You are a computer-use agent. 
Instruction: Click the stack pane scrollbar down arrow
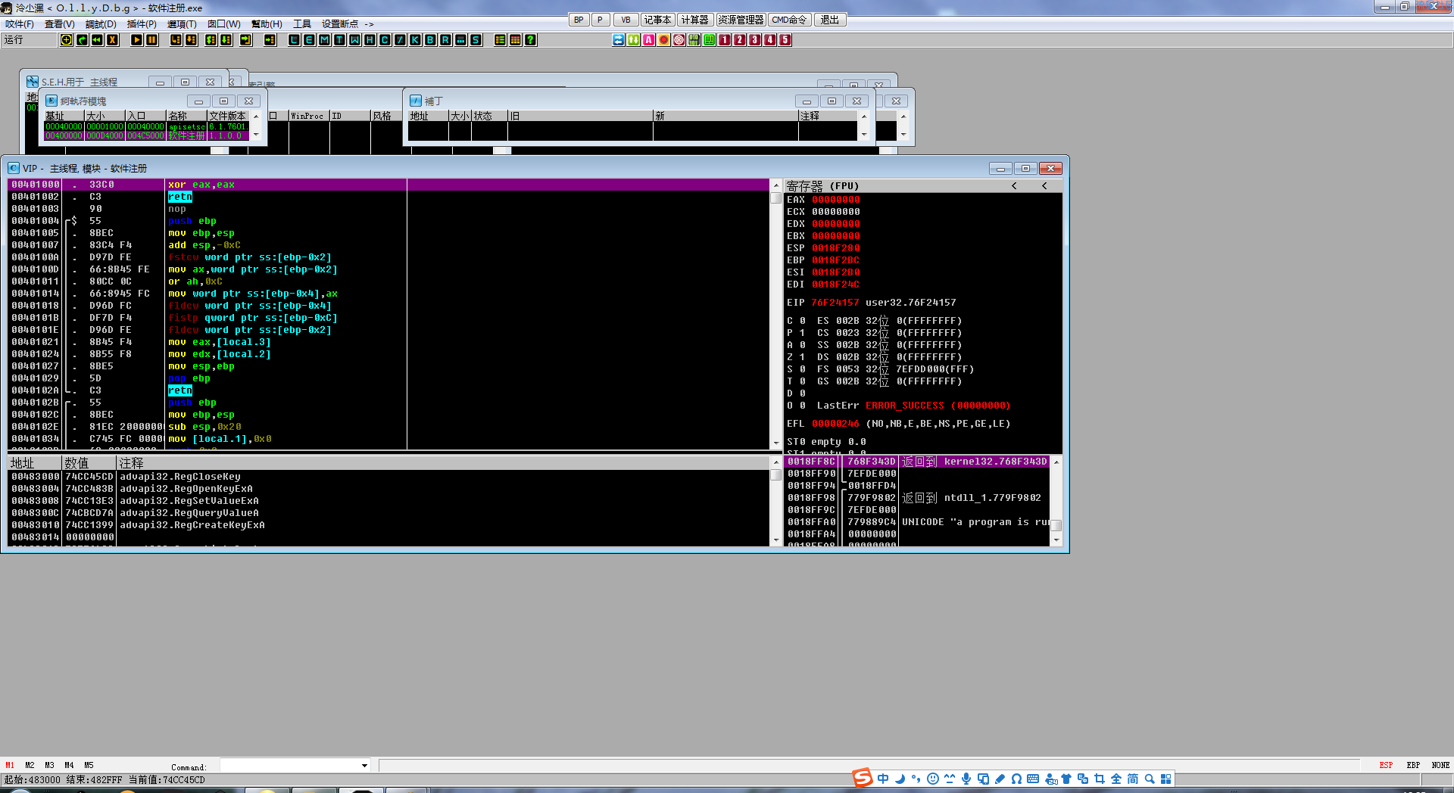[1056, 540]
